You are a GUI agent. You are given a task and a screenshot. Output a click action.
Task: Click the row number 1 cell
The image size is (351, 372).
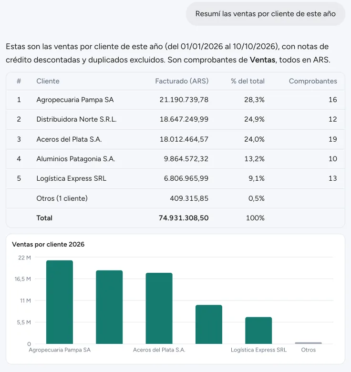19,100
